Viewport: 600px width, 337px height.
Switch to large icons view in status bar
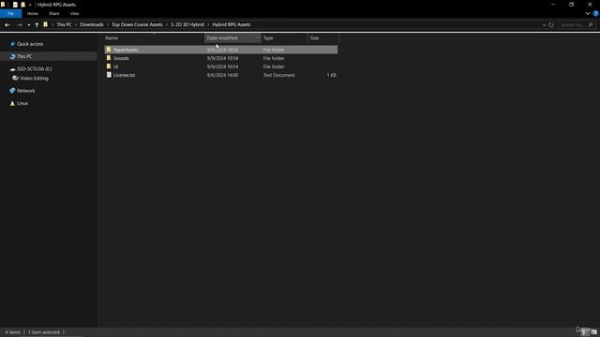593,332
